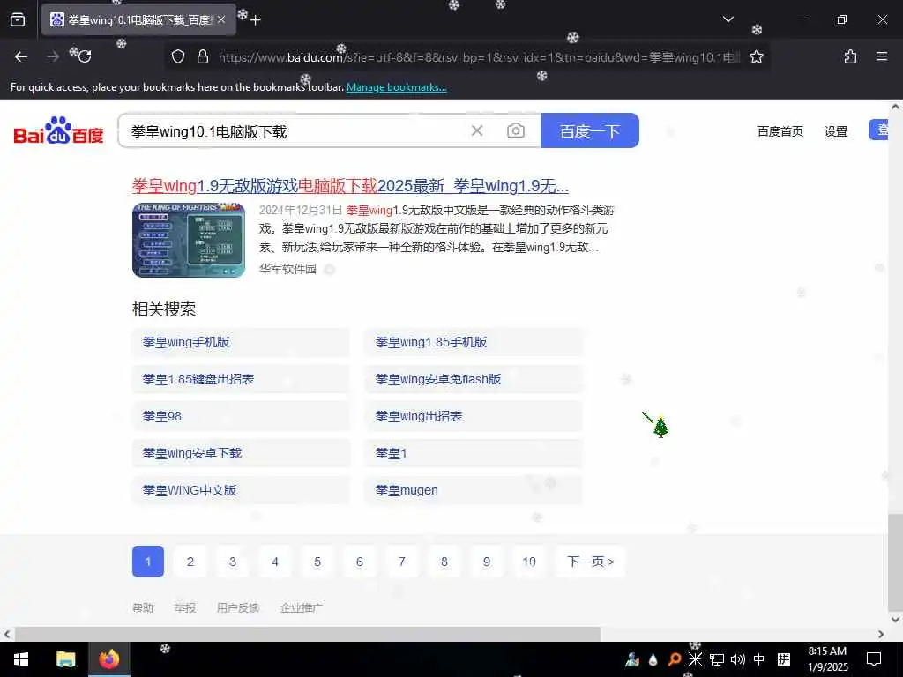903x677 pixels.
Task: Open the King of Fighters result thumbnail
Action: click(x=189, y=240)
